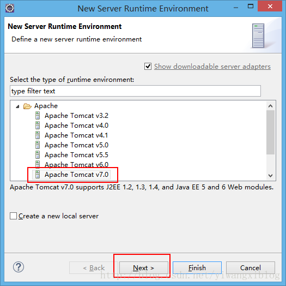
Task: Select the Apache folder row
Action: (x=46, y=106)
